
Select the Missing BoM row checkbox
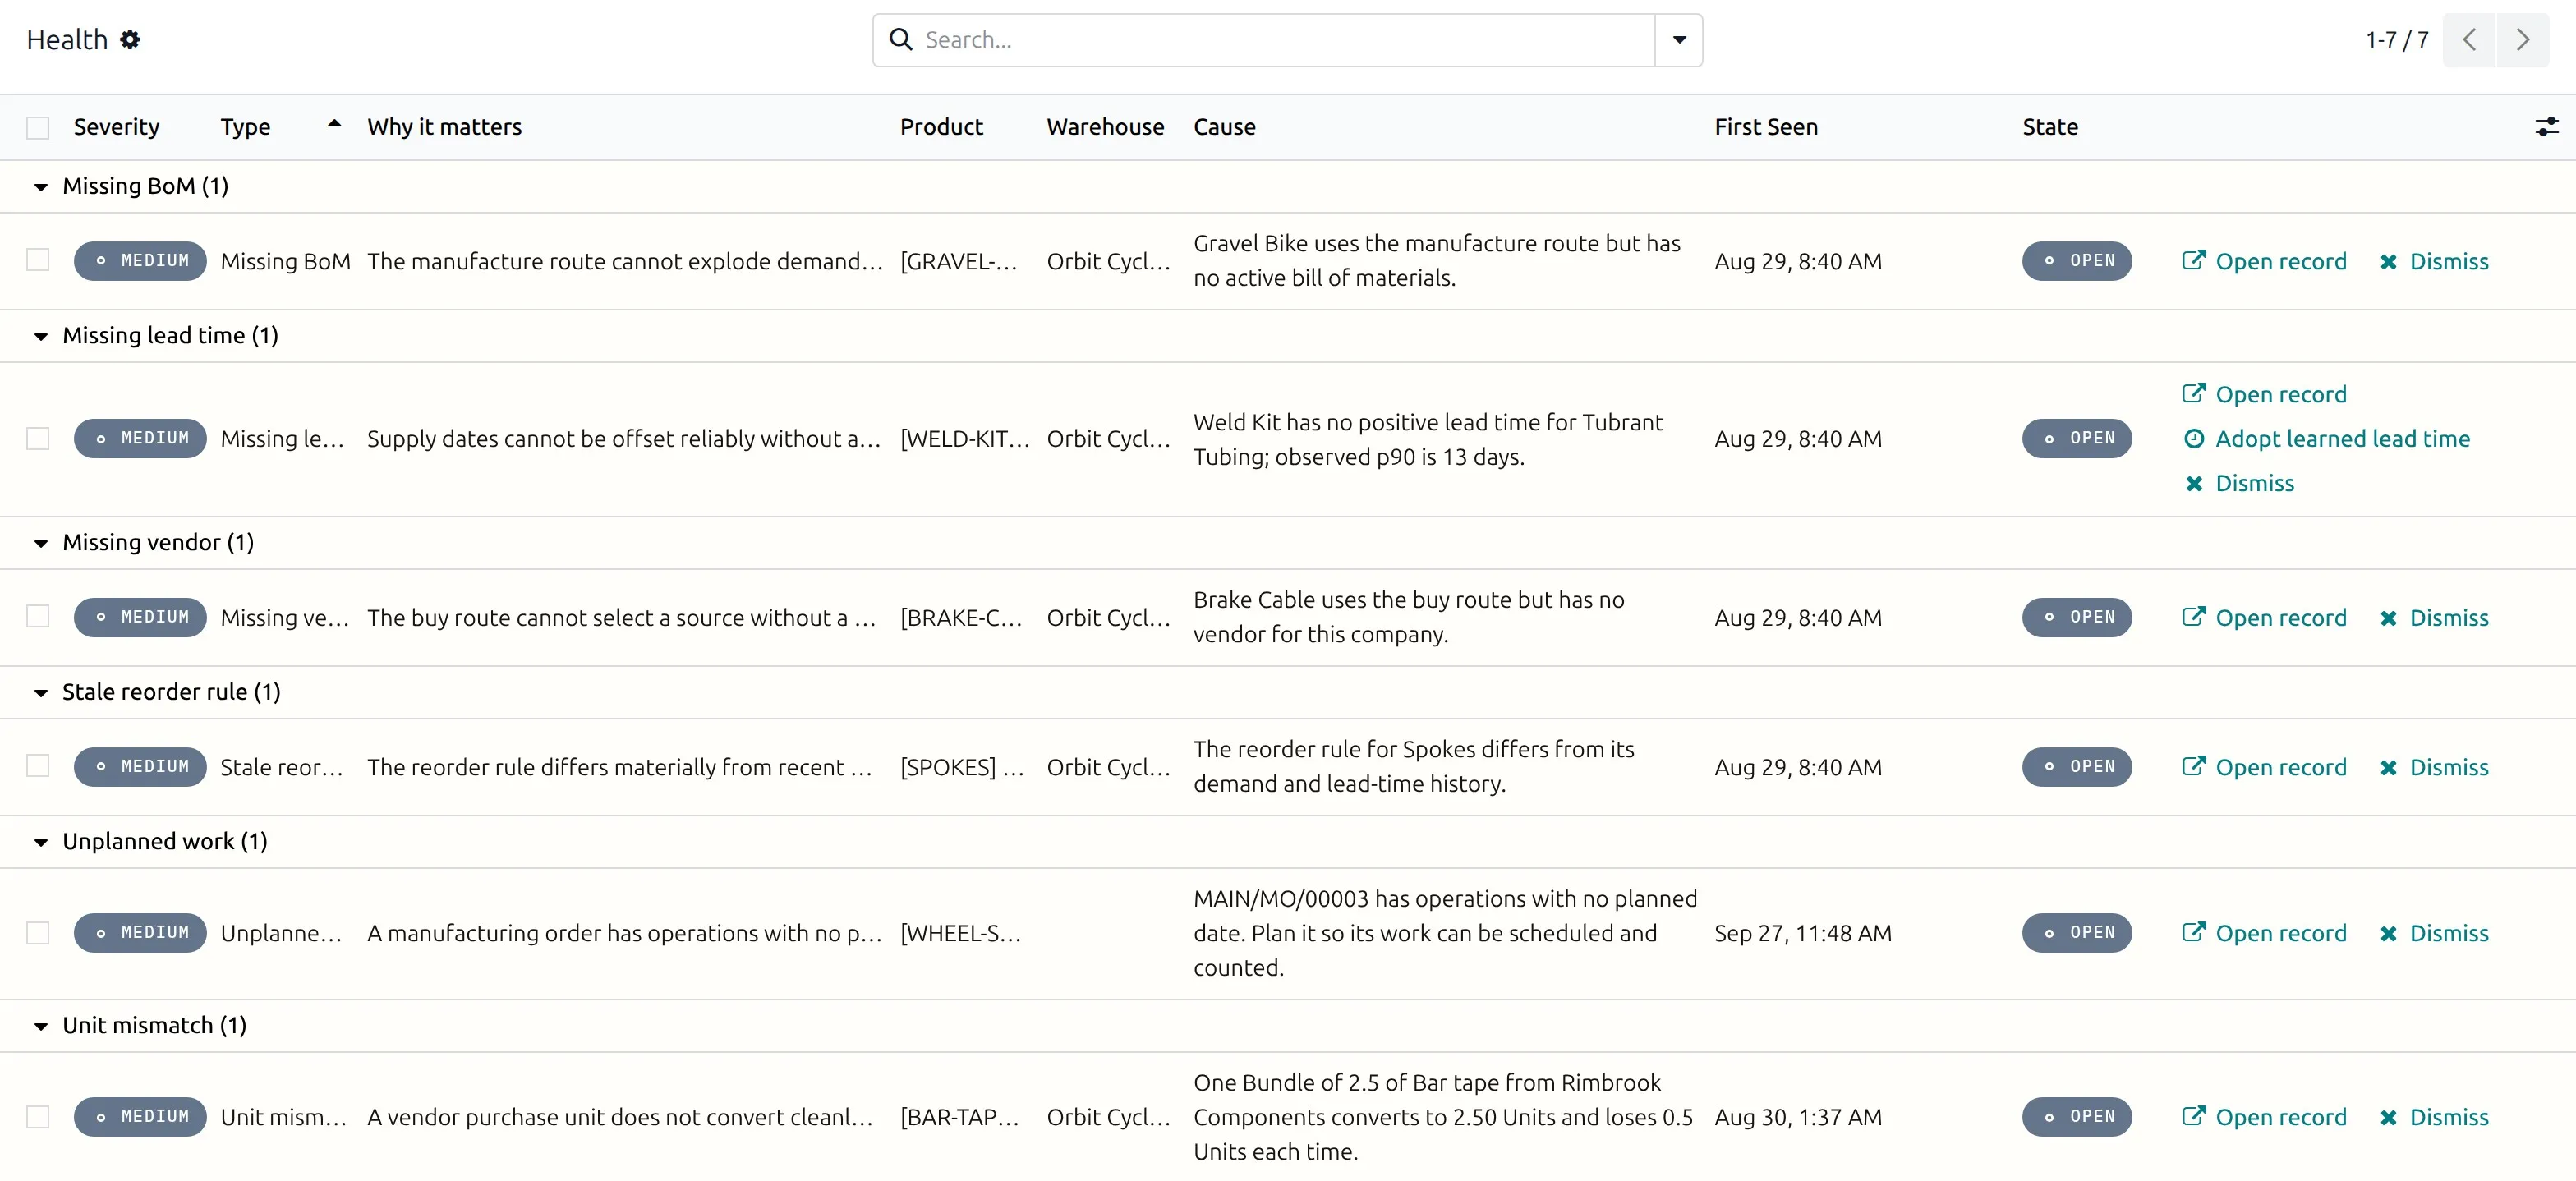click(x=38, y=260)
